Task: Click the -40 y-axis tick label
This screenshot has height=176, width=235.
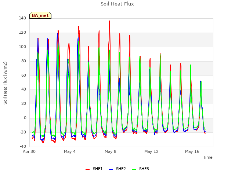Action: click(23, 146)
